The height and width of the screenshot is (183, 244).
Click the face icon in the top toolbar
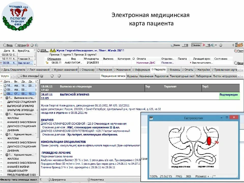tap(221, 45)
